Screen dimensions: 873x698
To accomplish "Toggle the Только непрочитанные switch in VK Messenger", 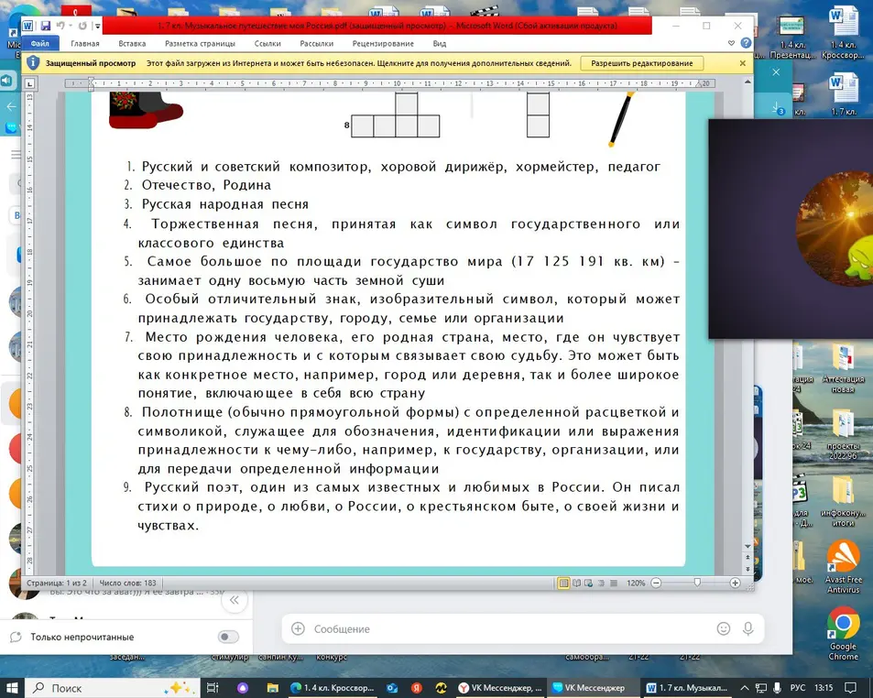I will pyautogui.click(x=228, y=637).
